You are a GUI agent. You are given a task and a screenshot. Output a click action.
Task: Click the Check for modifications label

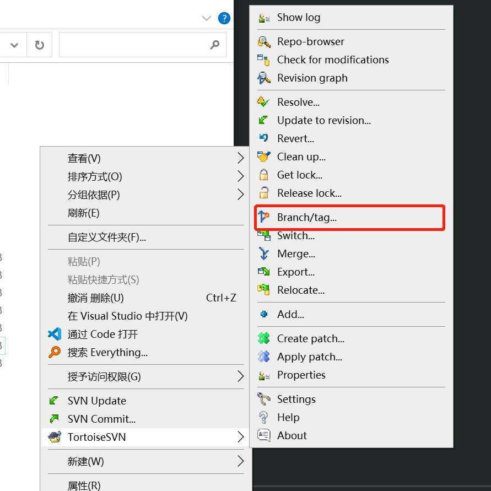click(333, 60)
